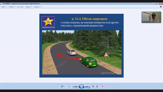Rotate the photo clockwise

[97, 86]
